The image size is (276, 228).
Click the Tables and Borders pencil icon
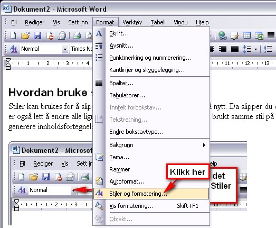point(235,35)
